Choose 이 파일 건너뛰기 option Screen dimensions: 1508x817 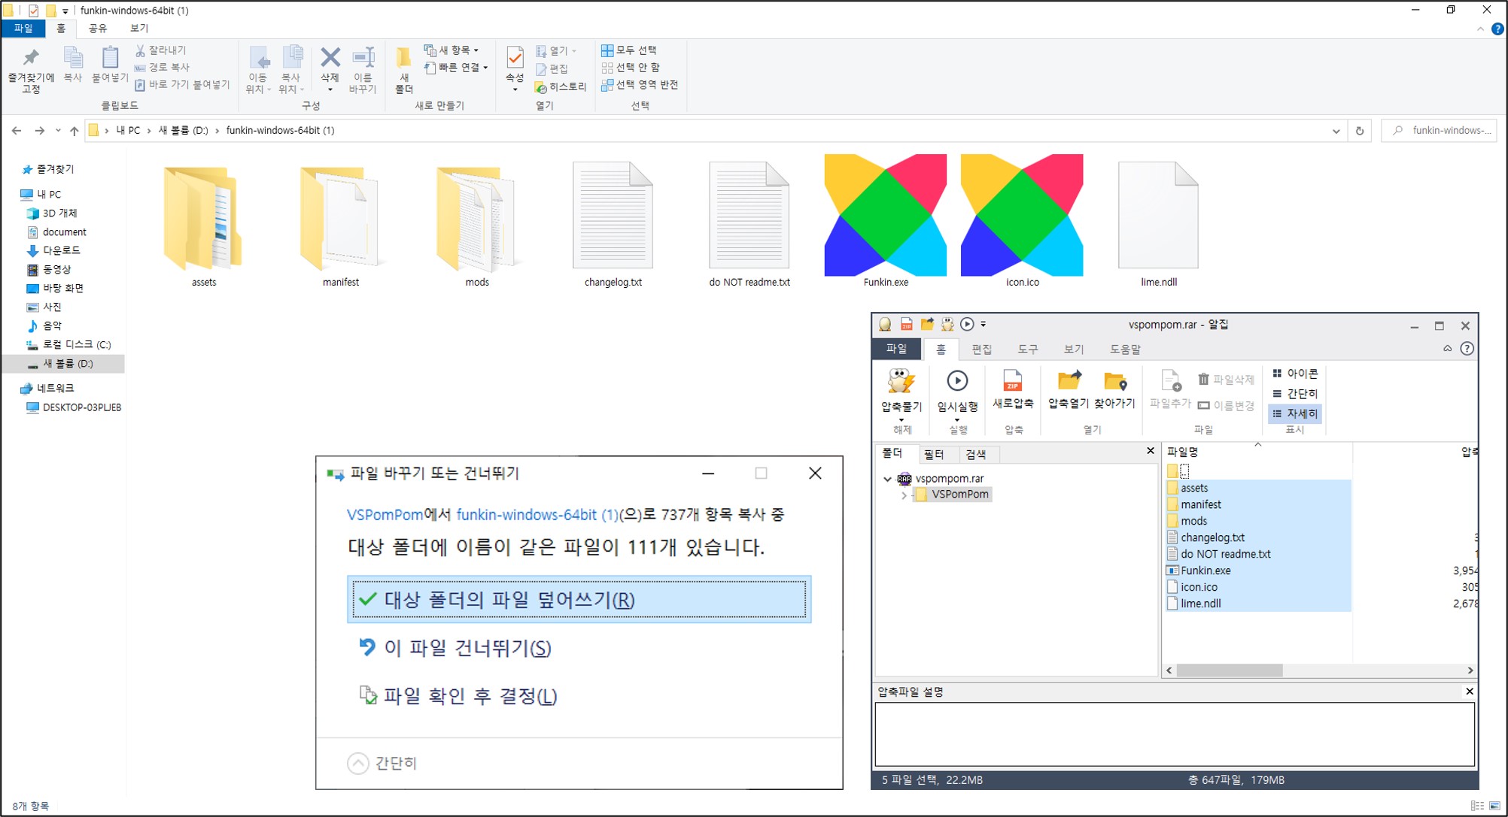[x=467, y=648]
